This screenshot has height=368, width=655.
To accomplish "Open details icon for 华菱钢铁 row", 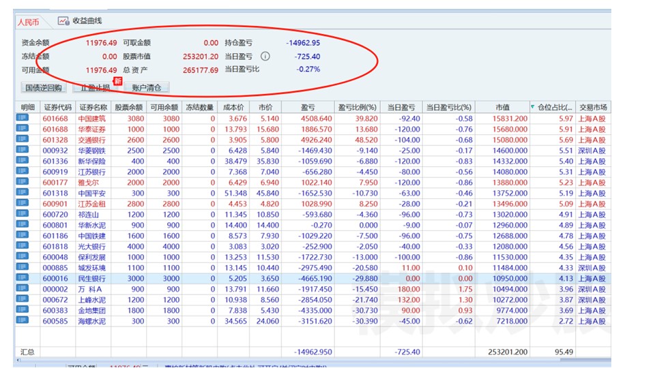I will pyautogui.click(x=22, y=150).
